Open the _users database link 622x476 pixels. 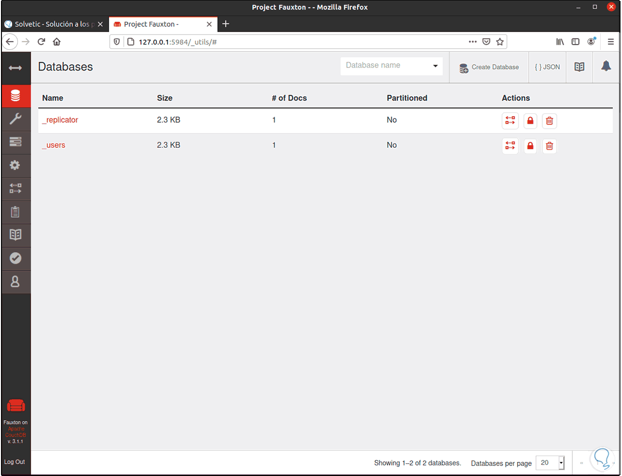(53, 145)
